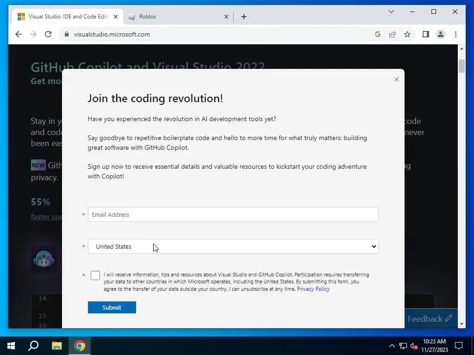This screenshot has height=355, width=474.
Task: Open File Explorer from the taskbar
Action: pyautogui.click(x=56, y=346)
